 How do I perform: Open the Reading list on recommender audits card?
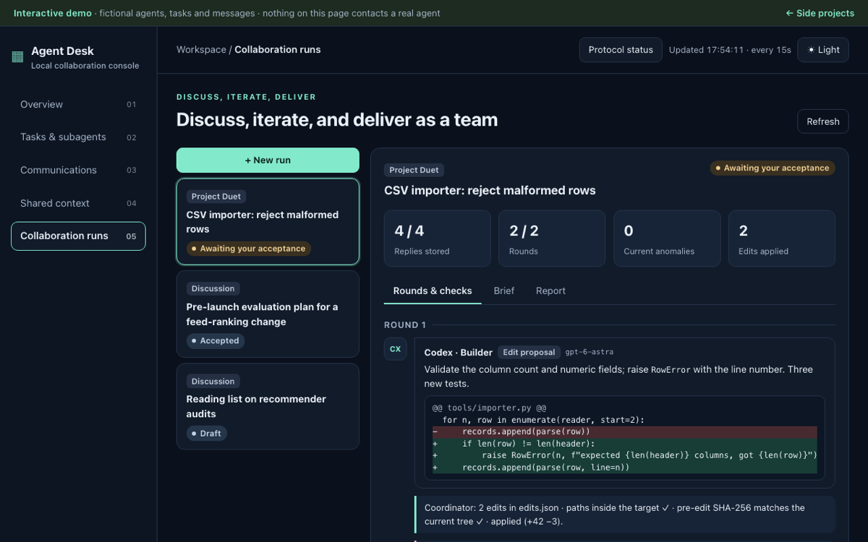click(x=268, y=406)
